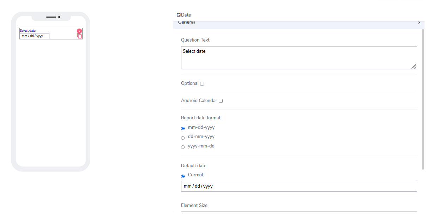Click the calendar icon beside the Date title

pyautogui.click(x=179, y=15)
